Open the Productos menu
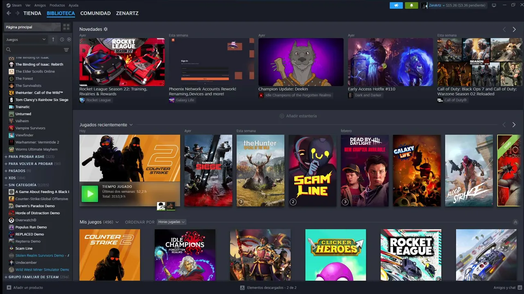The width and height of the screenshot is (524, 294). [x=57, y=5]
